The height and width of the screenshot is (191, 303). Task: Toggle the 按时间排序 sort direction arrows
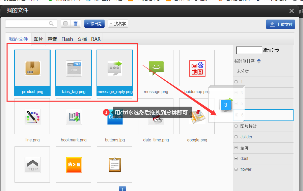coord(259,61)
